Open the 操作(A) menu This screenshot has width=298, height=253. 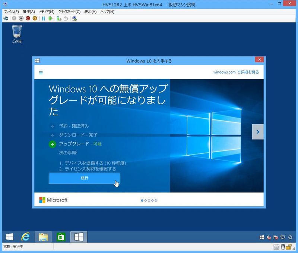click(29, 12)
